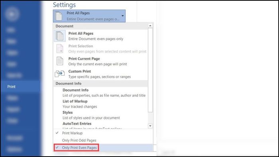Screen dimensions: 279x157
Task: Click the back arrow circle in sidebar
Action: 12,14
